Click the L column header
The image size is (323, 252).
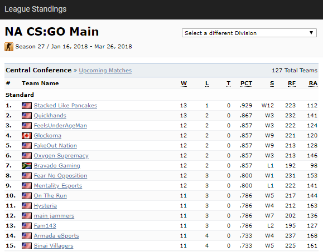pyautogui.click(x=207, y=83)
